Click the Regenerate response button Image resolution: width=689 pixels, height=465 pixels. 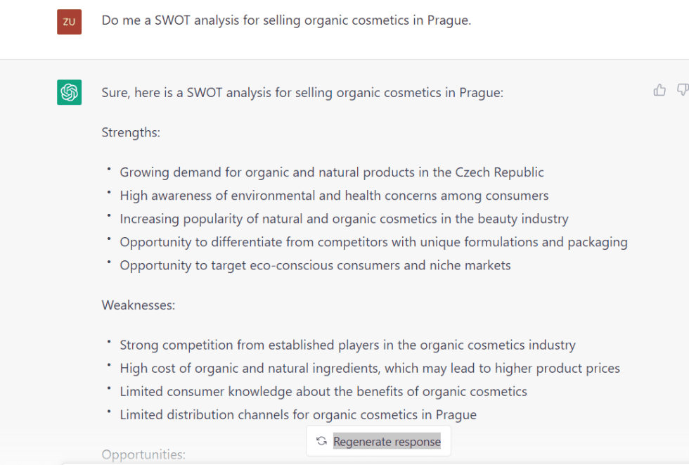(378, 441)
